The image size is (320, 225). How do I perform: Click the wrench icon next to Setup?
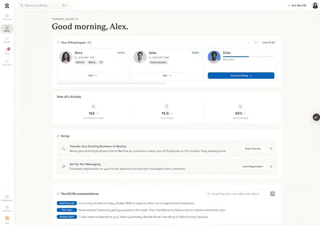coord(58,136)
